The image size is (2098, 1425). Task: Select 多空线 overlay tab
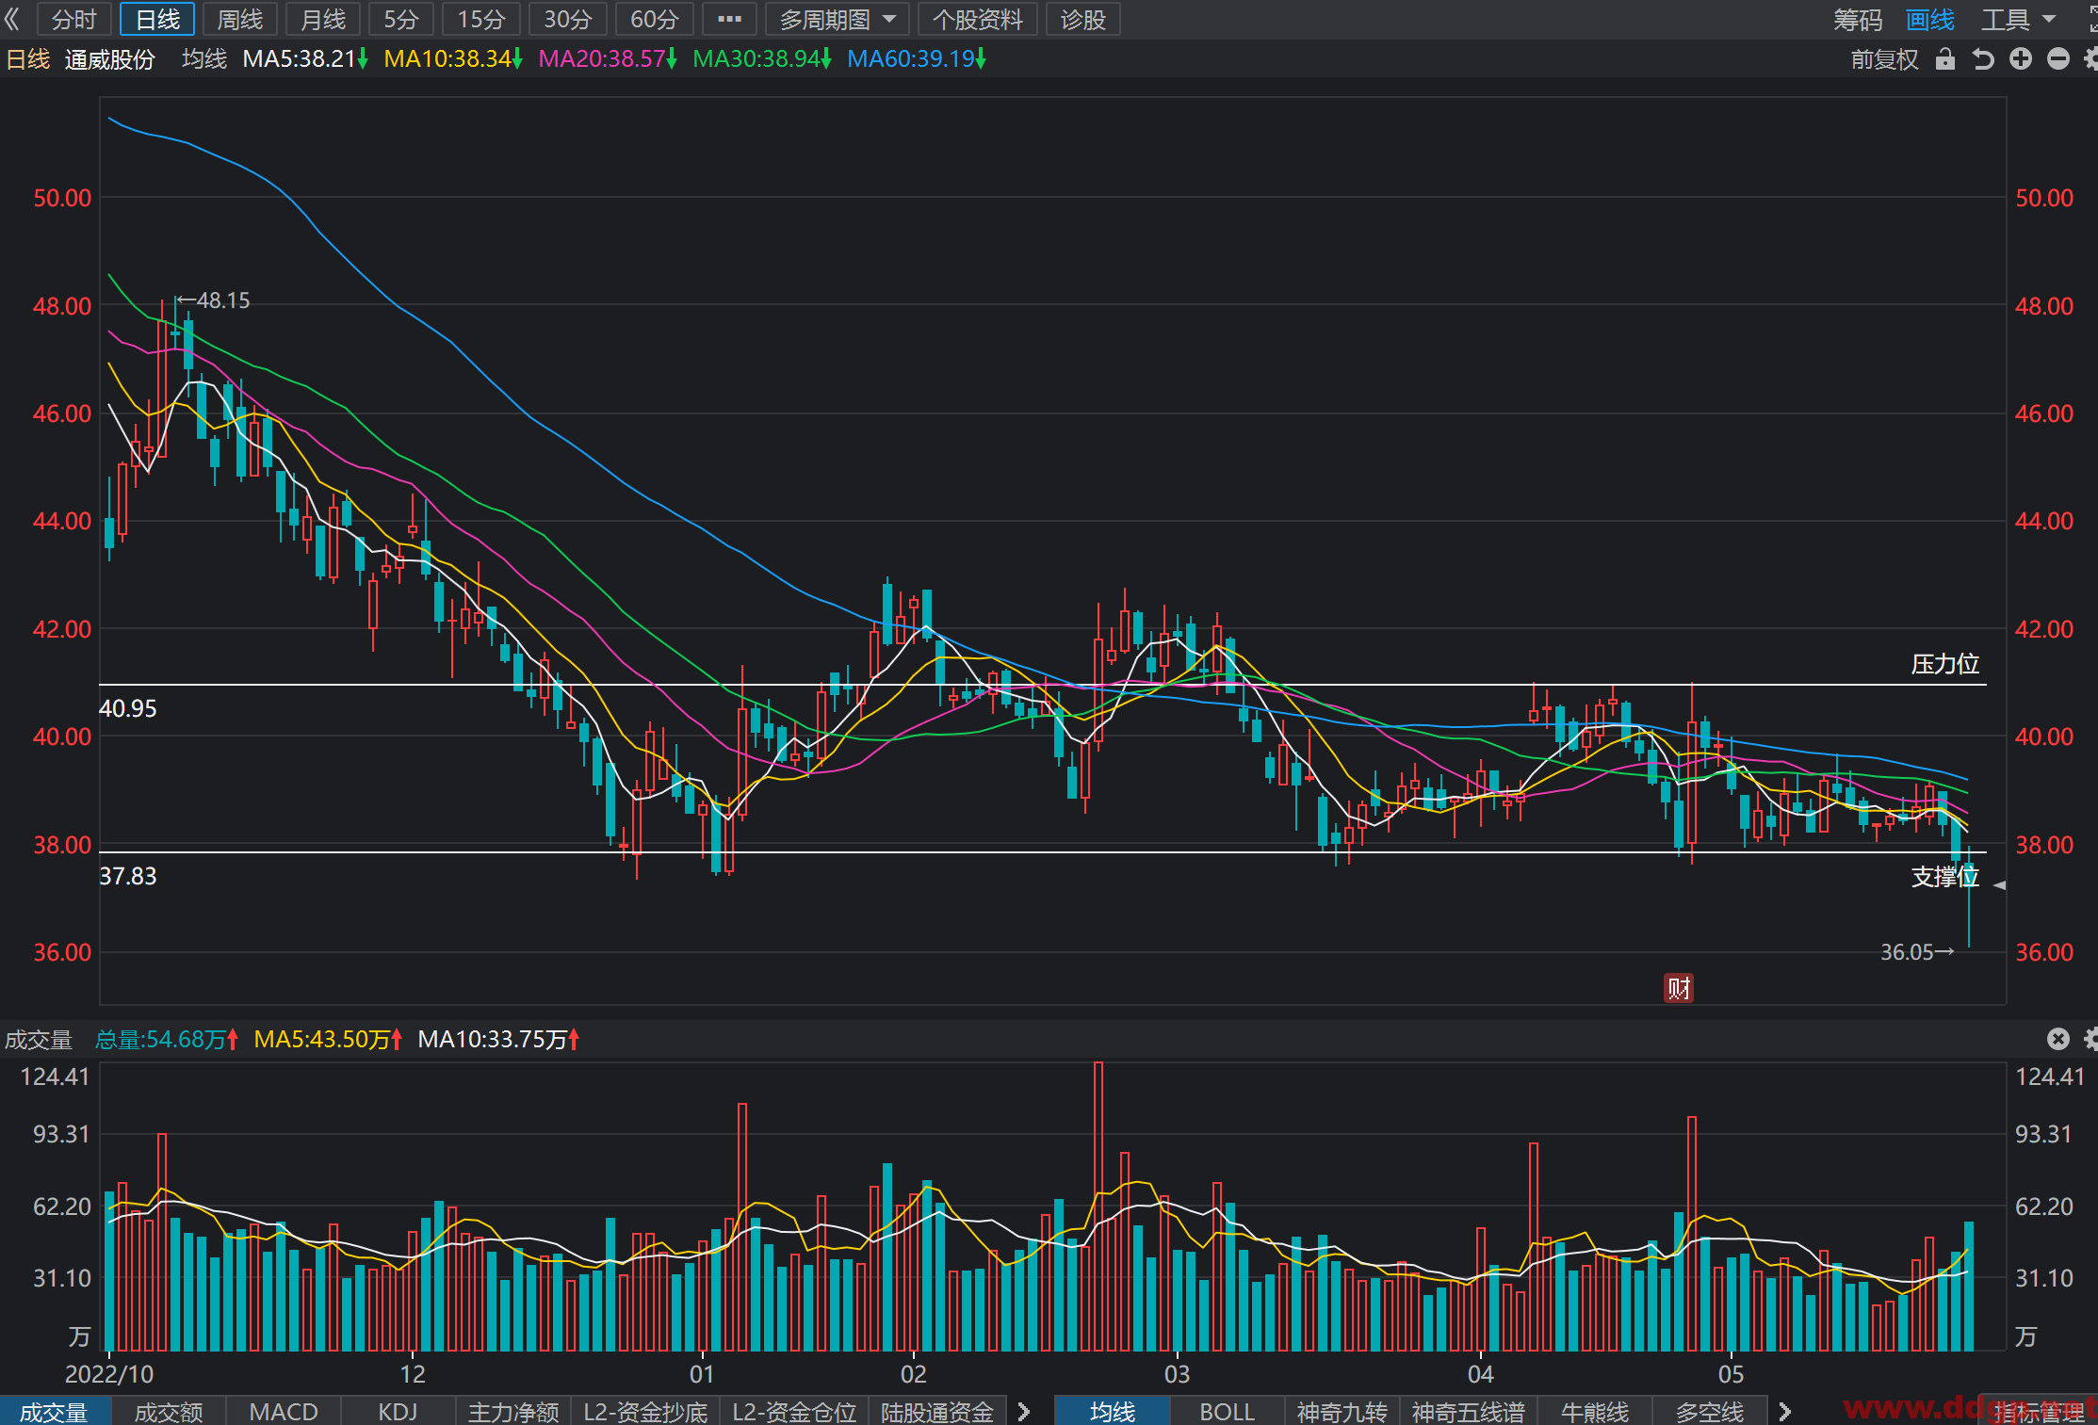click(x=1710, y=1411)
